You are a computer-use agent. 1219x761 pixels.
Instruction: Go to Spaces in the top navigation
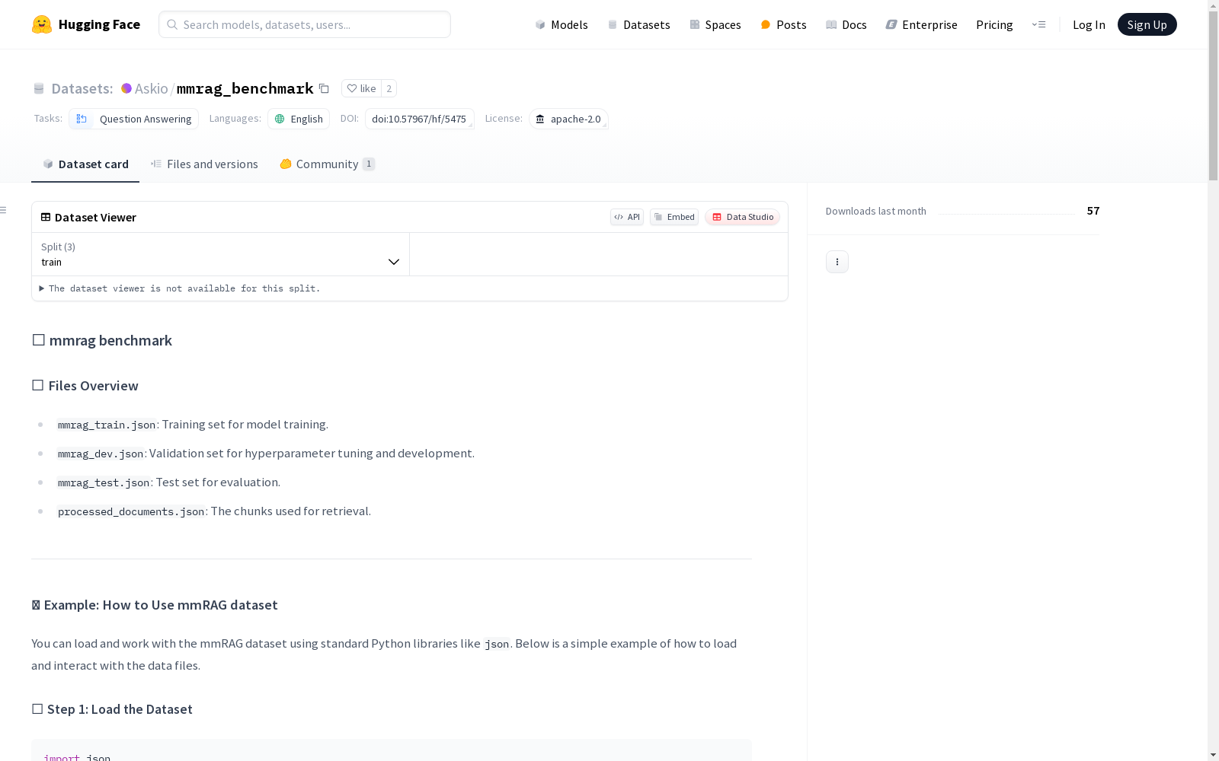715,24
